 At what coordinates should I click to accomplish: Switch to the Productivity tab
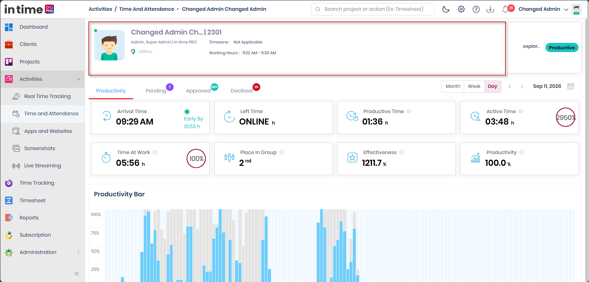111,91
